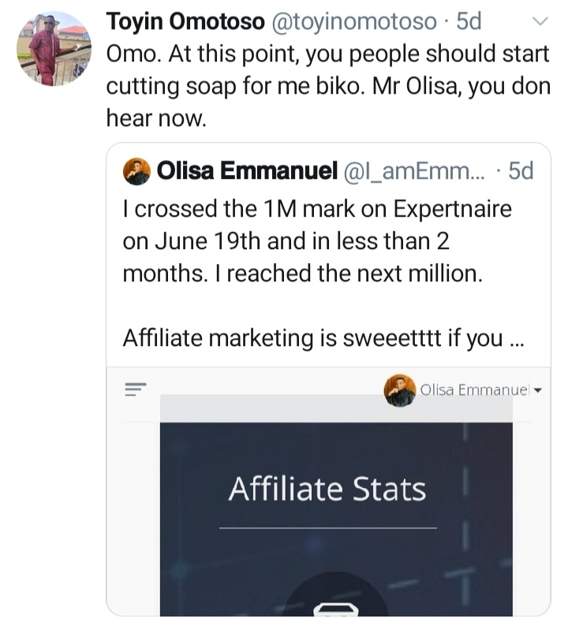This screenshot has height=629, width=568.
Task: Open Toyin Omotoso display name
Action: pos(185,21)
